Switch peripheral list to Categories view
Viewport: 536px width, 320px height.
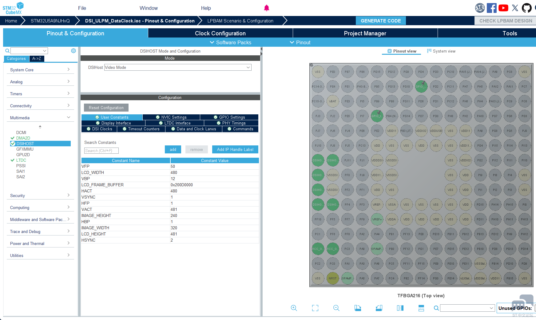[x=16, y=59]
